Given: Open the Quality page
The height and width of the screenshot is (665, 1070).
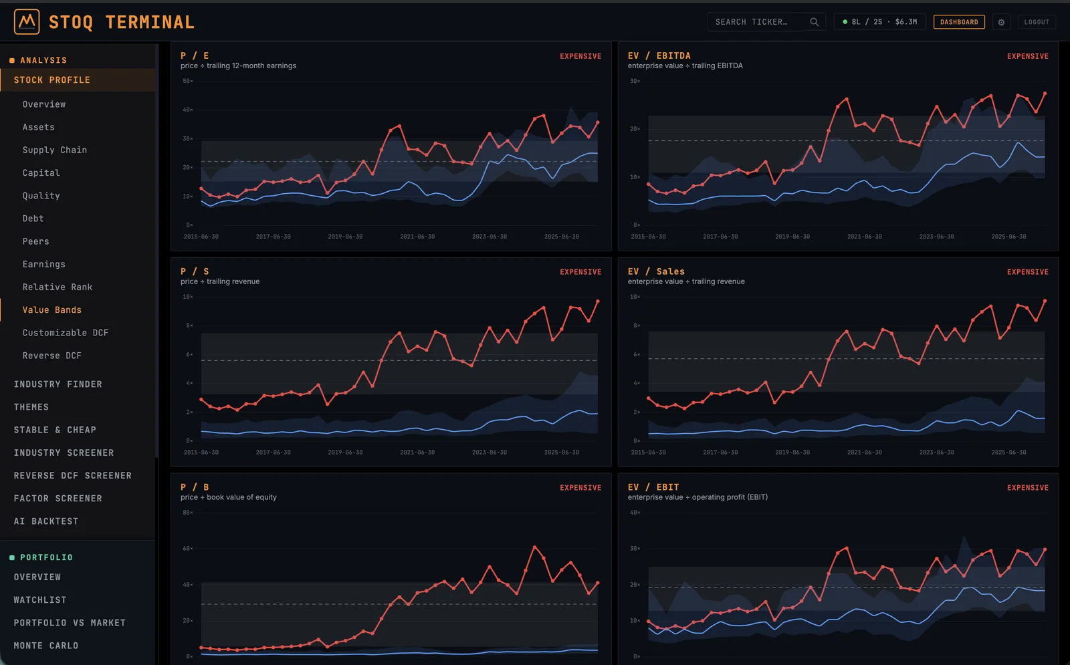Looking at the screenshot, I should click(x=41, y=196).
